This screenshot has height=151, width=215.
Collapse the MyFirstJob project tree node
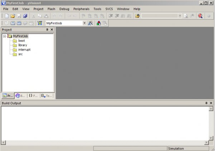(5, 36)
